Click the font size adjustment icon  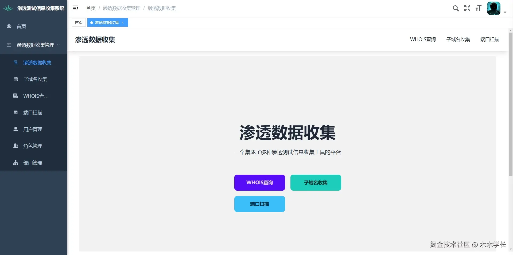(479, 8)
